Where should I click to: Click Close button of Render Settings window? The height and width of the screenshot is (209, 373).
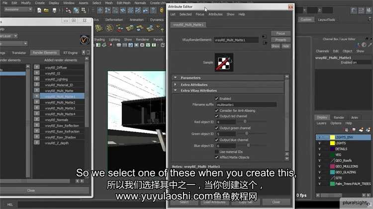point(31,191)
